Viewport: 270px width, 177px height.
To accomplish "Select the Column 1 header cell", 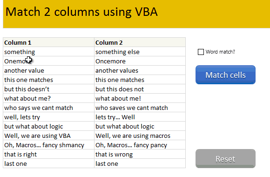I will [49, 42].
